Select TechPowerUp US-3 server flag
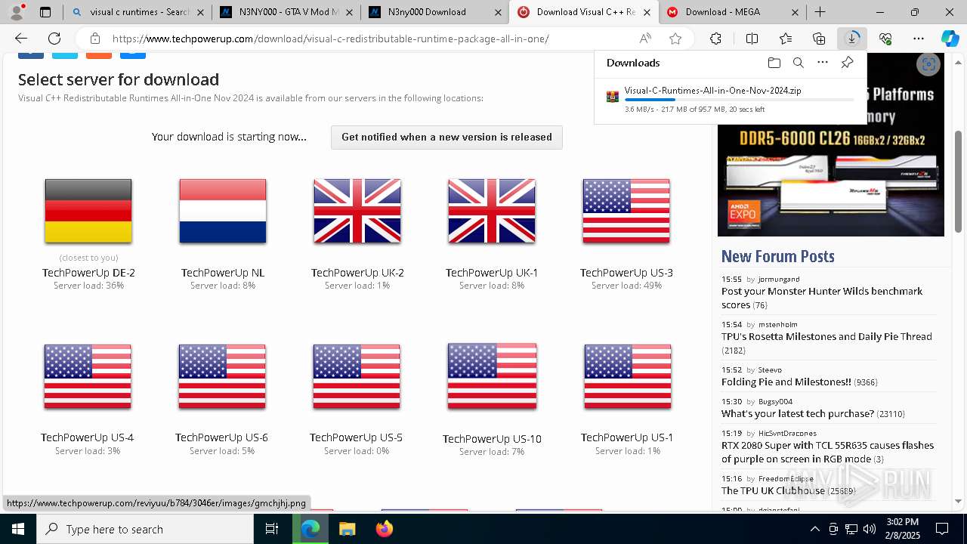Image resolution: width=967 pixels, height=544 pixels. pos(626,211)
